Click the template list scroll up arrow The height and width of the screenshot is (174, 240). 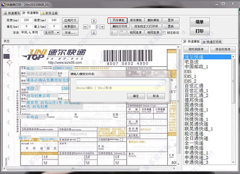tap(233, 57)
